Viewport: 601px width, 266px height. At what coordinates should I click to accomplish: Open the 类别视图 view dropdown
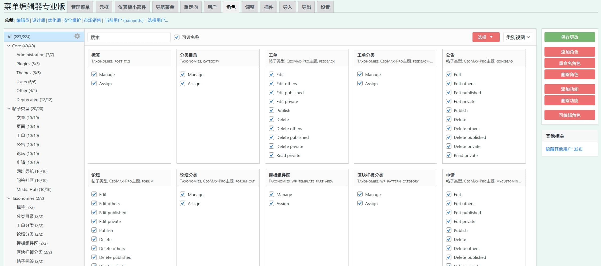518,37
